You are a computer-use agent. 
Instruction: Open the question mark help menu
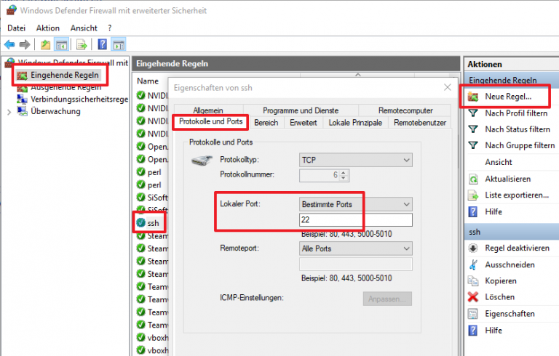(x=109, y=28)
